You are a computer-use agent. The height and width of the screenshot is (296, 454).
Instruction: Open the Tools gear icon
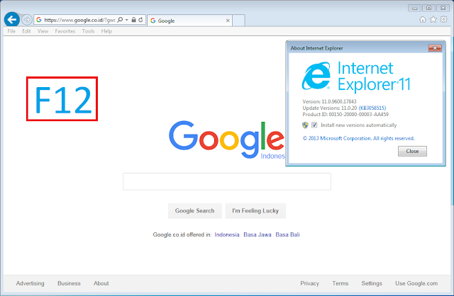tap(443, 19)
